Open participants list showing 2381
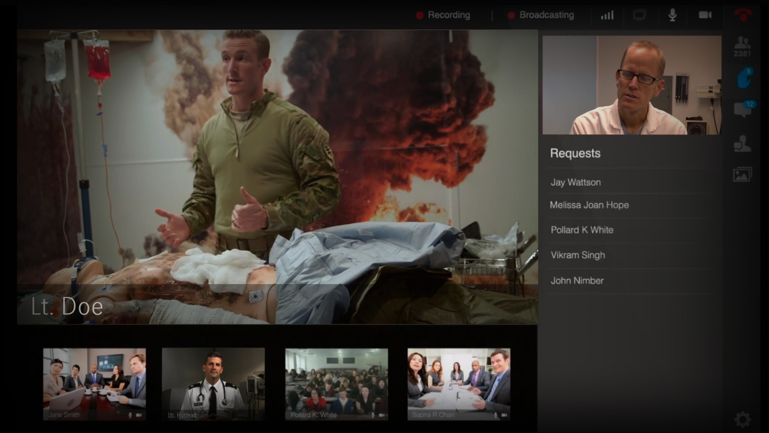 (742, 46)
